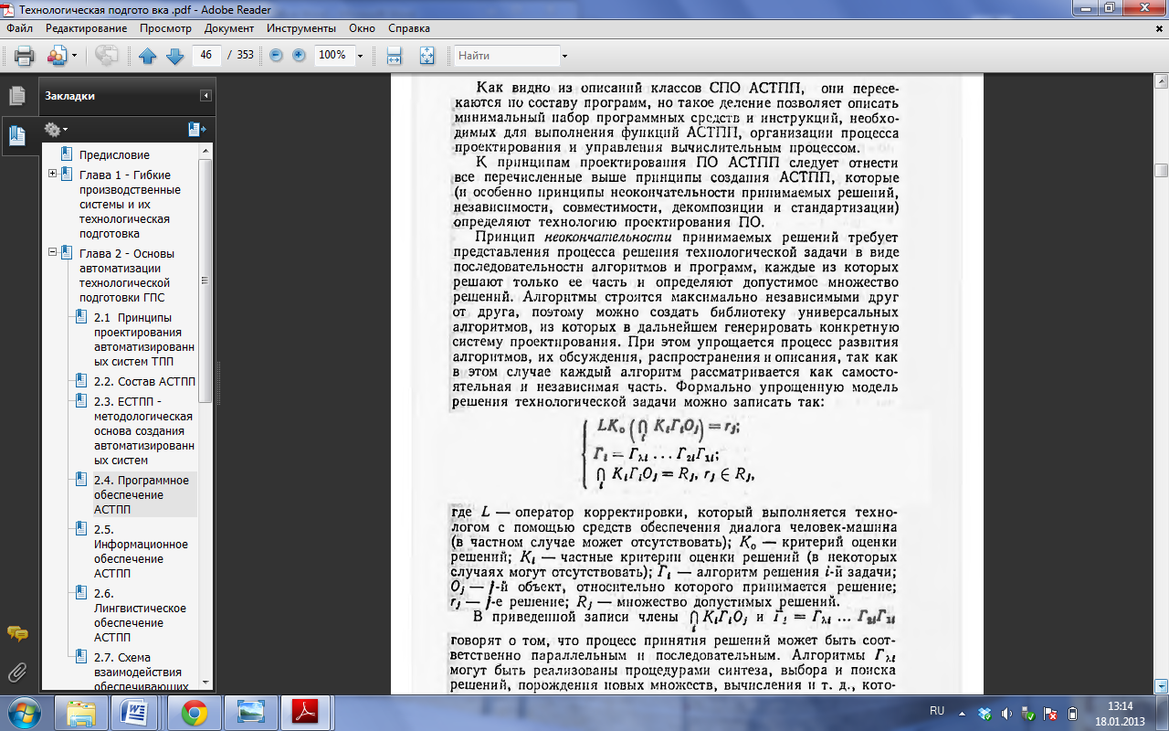Go to next page with down arrow
Screen dimensions: 1169x731
pos(175,56)
